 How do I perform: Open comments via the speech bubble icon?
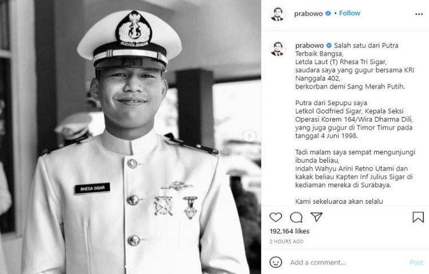(296, 217)
